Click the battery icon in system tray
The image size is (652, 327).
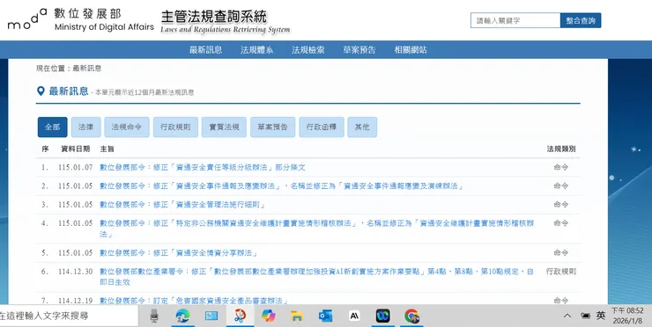point(585,316)
